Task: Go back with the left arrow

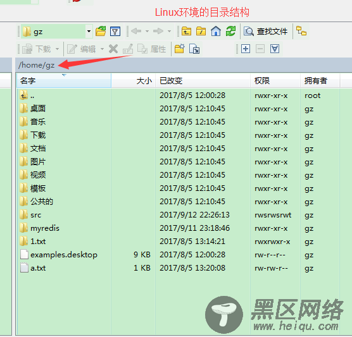Action: point(136,31)
